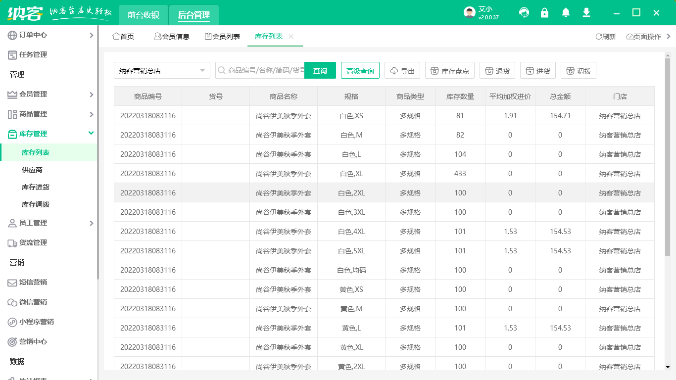
Task: Expand the 会员管理 sidebar menu
Action: click(48, 94)
